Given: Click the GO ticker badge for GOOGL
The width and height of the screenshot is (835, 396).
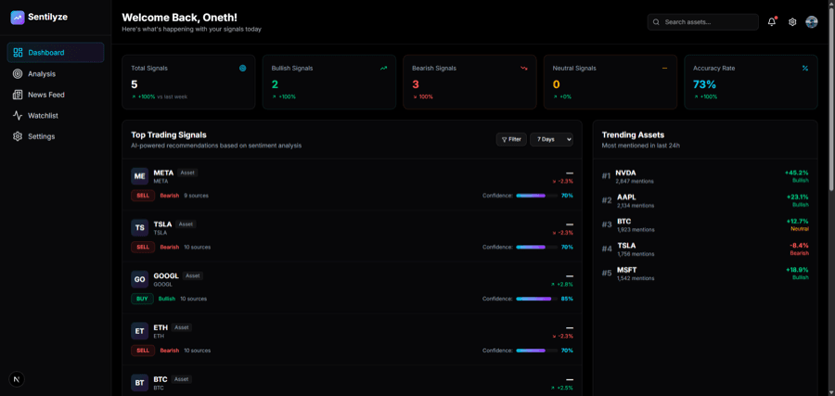Looking at the screenshot, I should tap(139, 279).
